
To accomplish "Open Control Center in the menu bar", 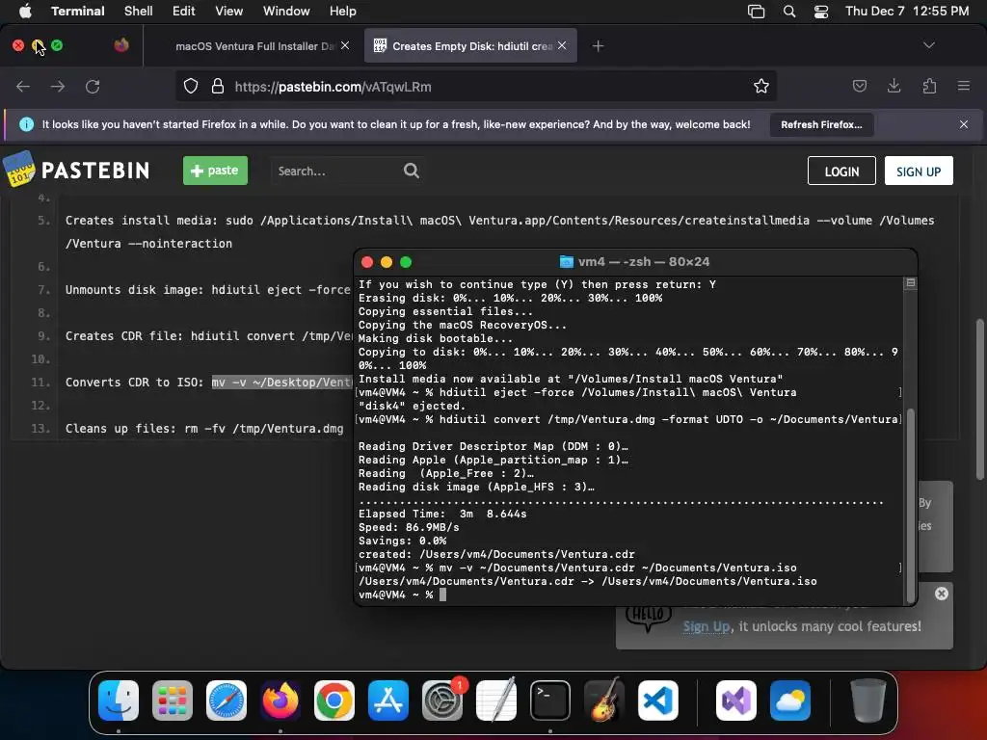I will (x=821, y=11).
